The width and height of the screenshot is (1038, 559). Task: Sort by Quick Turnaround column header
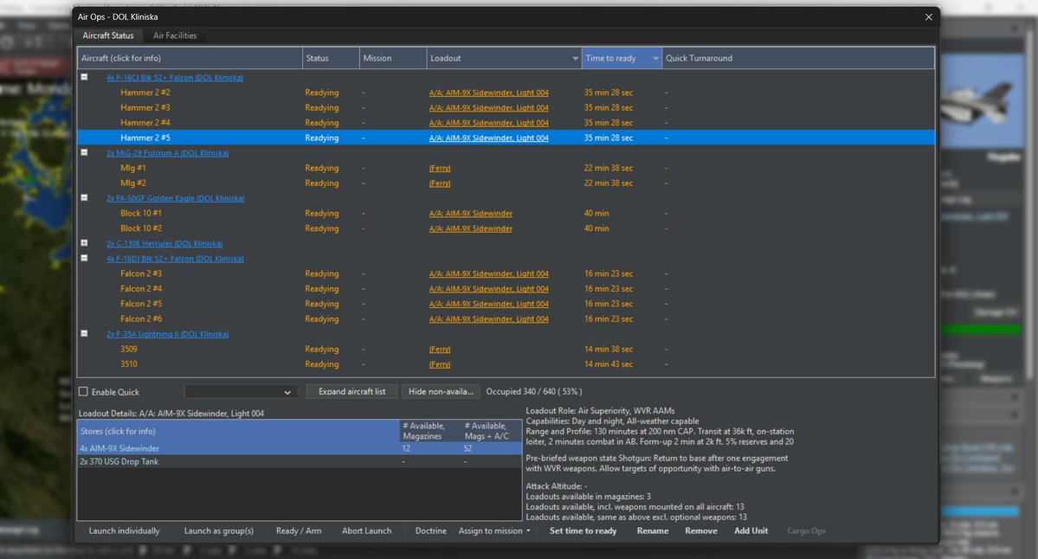click(x=798, y=58)
